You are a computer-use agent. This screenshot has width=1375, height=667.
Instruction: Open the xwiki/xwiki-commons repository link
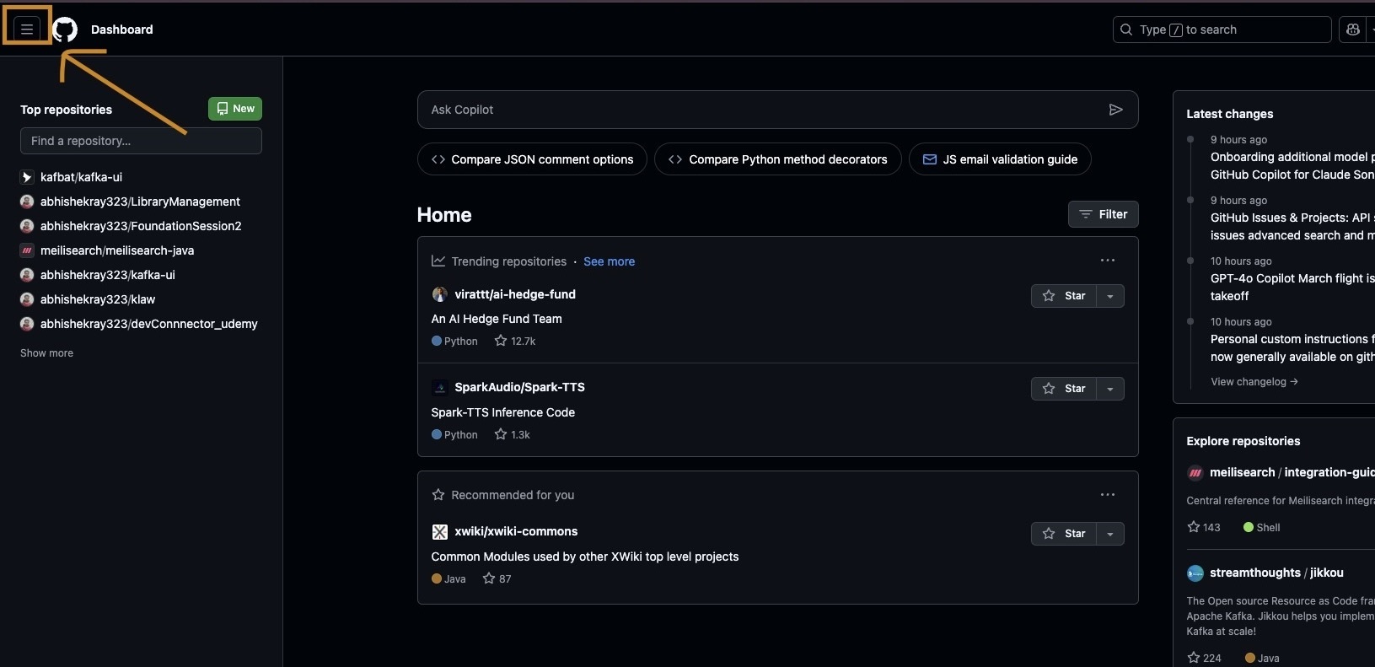click(516, 531)
